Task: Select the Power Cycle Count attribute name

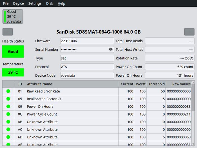Action: (x=42, y=114)
